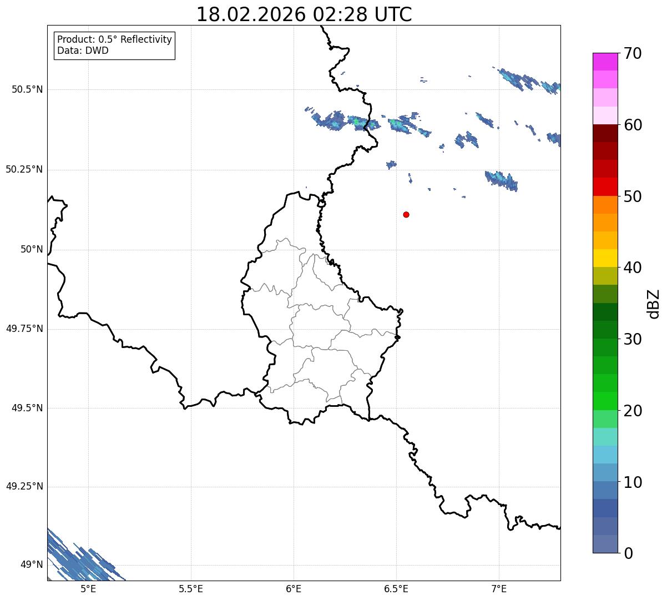This screenshot has height=600, width=667.
Task: Click the red colorbar segment above 50
Action: [x=605, y=186]
